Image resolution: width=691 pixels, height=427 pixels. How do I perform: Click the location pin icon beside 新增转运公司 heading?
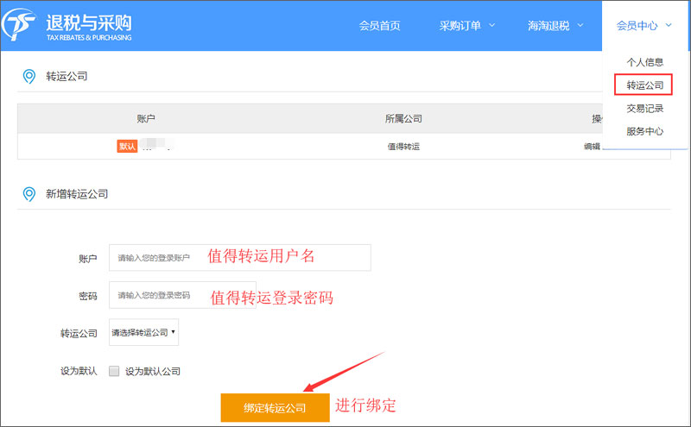point(29,194)
